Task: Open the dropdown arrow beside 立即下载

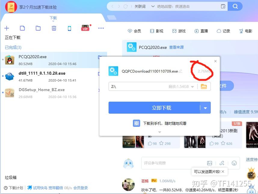Action: point(205,108)
